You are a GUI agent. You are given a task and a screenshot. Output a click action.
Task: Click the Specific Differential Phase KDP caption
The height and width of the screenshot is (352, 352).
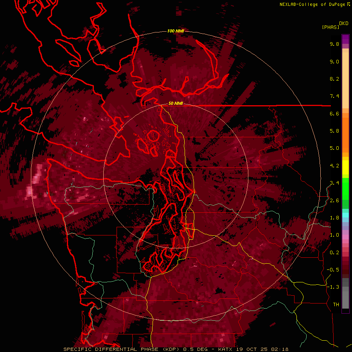[176, 349]
